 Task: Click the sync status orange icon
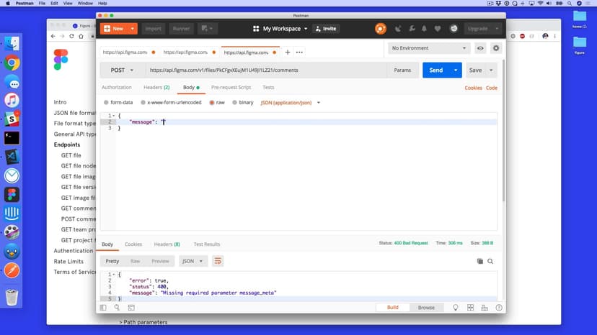click(x=381, y=29)
